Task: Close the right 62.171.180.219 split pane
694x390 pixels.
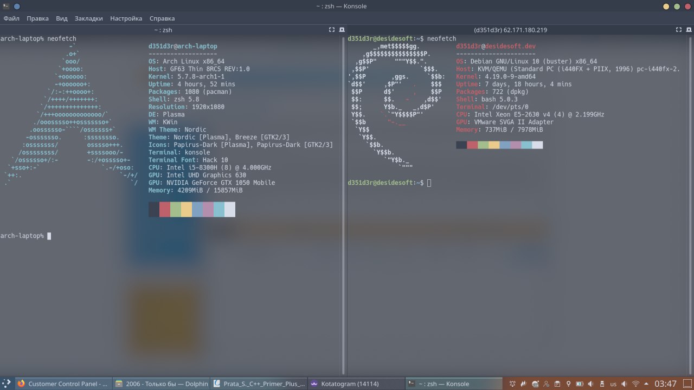Action: (689, 30)
